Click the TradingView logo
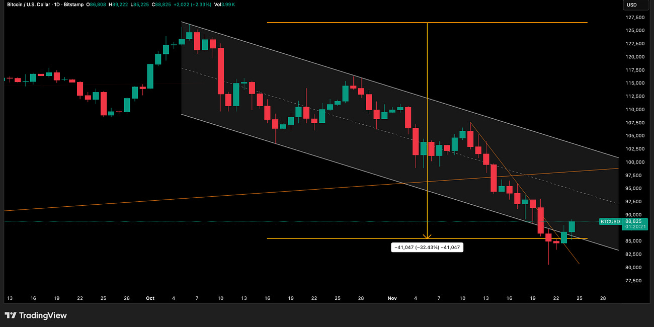This screenshot has height=327, width=654. tap(35, 315)
